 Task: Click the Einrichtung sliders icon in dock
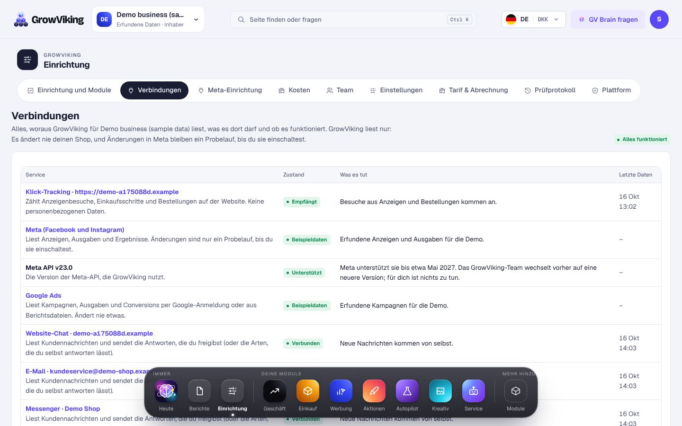pyautogui.click(x=233, y=391)
